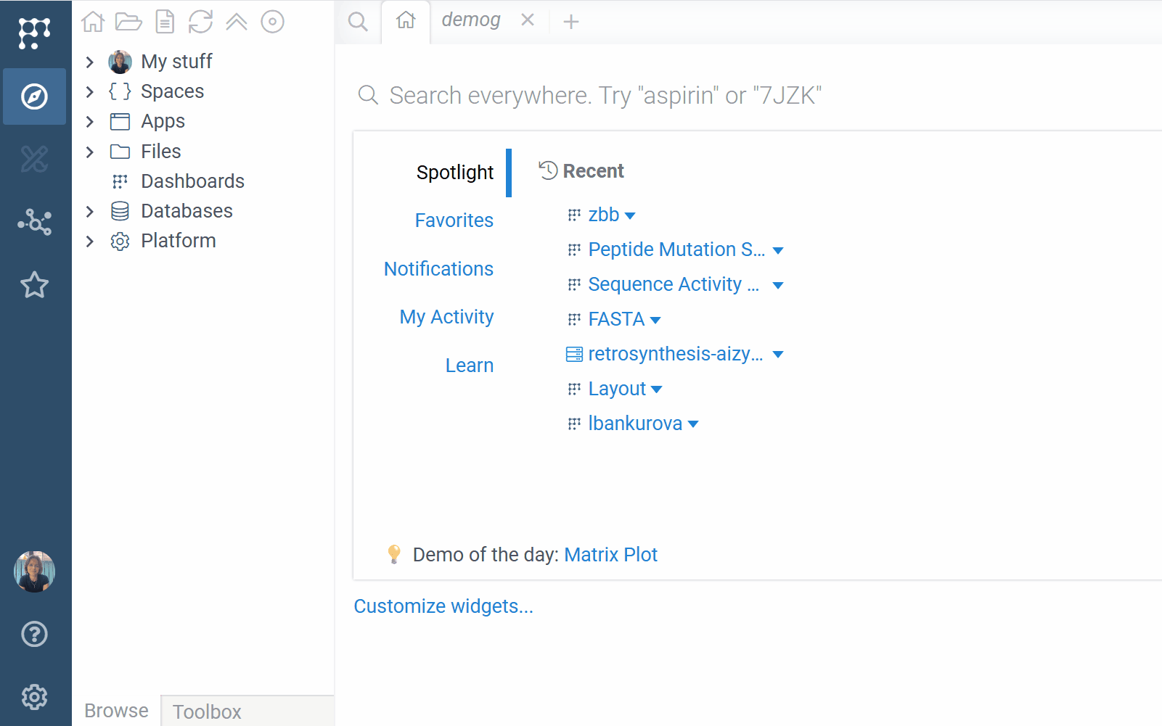The height and width of the screenshot is (726, 1162).
Task: Open dropdown arrow next to FASTA
Action: [655, 321]
